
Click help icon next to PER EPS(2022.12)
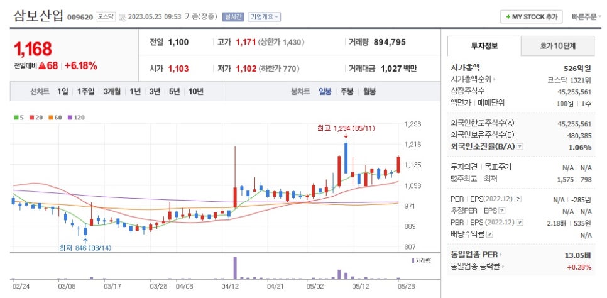[518, 199]
